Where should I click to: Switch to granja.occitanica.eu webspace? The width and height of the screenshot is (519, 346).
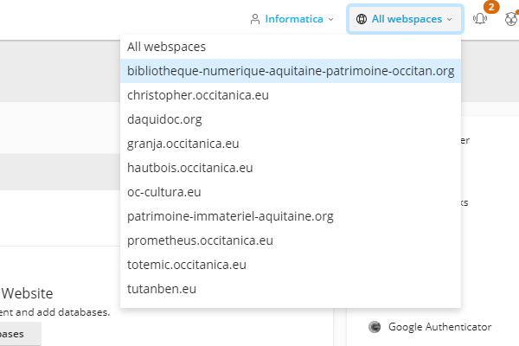point(183,144)
